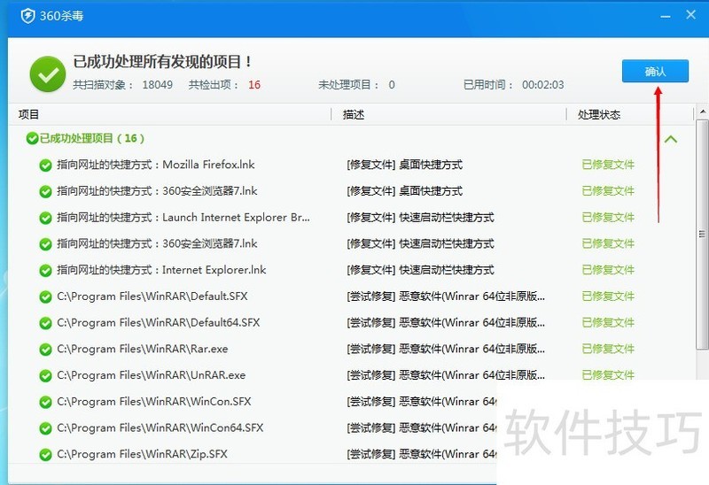Click 已修复文件 status for Default.SFX row
This screenshot has width=709, height=485.
[608, 296]
